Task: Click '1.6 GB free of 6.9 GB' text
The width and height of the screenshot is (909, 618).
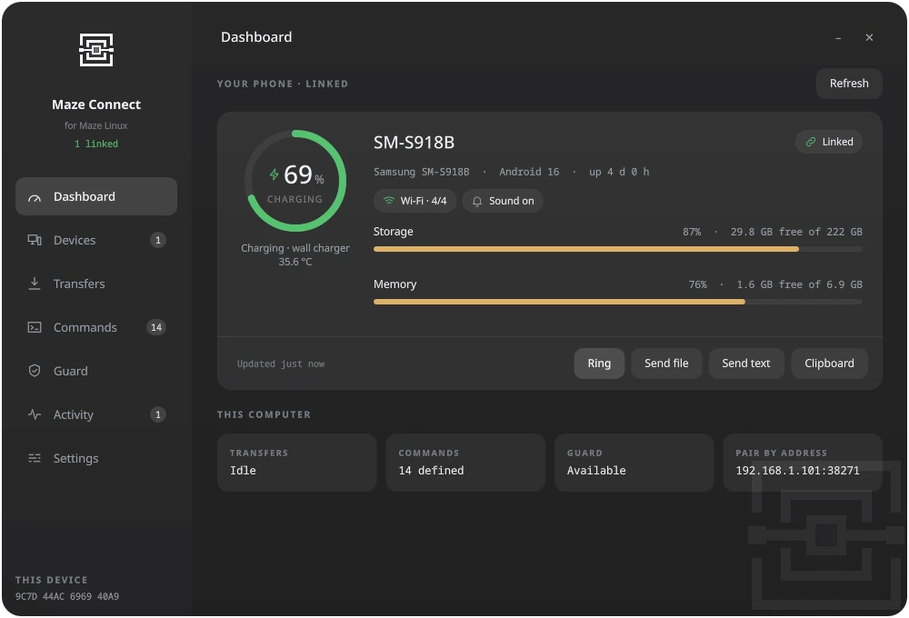Action: [x=799, y=284]
